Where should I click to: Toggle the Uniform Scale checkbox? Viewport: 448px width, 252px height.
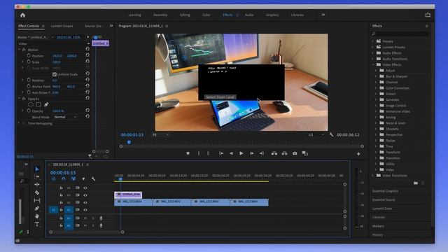55,74
